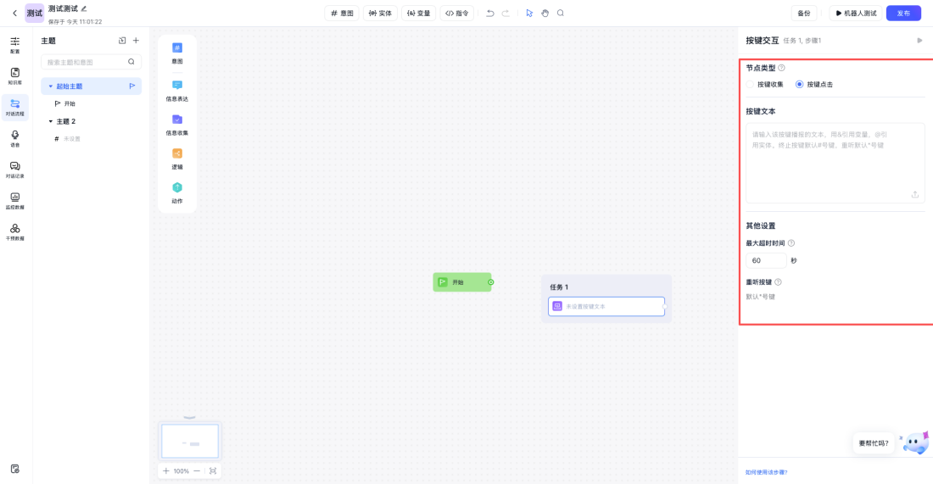Open 知识库 knowledge base in sidebar
Image resolution: width=933 pixels, height=484 pixels.
pyautogui.click(x=15, y=75)
